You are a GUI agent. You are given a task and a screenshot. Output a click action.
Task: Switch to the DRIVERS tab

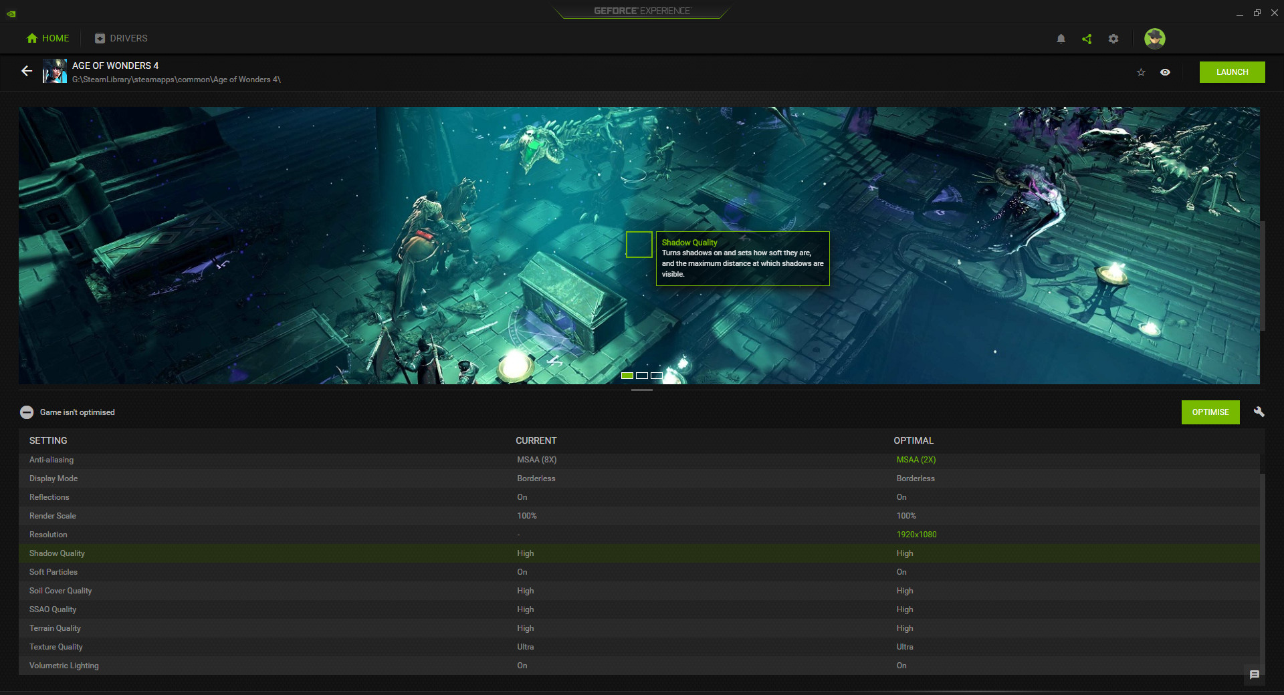pos(121,38)
